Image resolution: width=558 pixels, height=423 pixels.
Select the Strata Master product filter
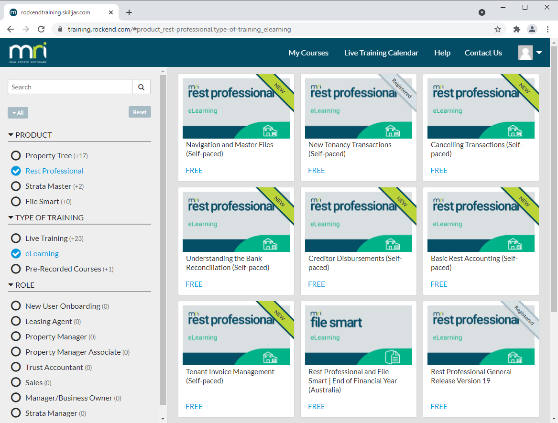(x=16, y=186)
